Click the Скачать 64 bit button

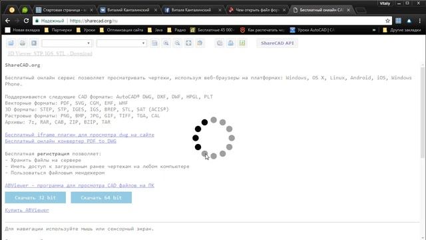point(101,197)
